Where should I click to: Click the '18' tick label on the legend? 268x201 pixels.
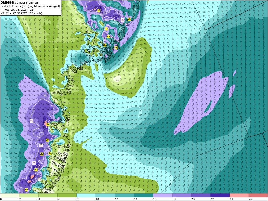[x=174, y=199]
